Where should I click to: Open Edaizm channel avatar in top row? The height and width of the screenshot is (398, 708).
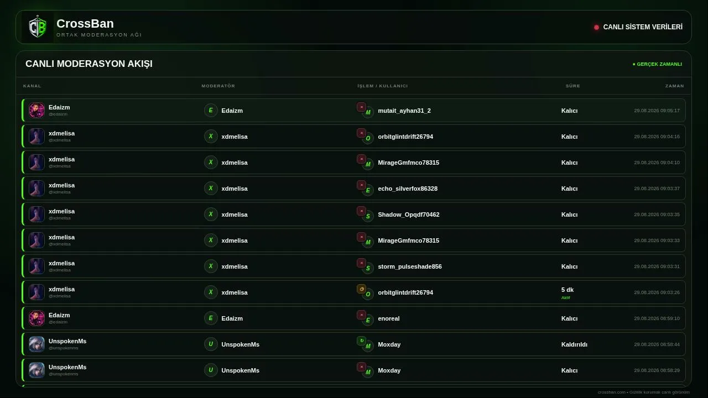click(37, 111)
